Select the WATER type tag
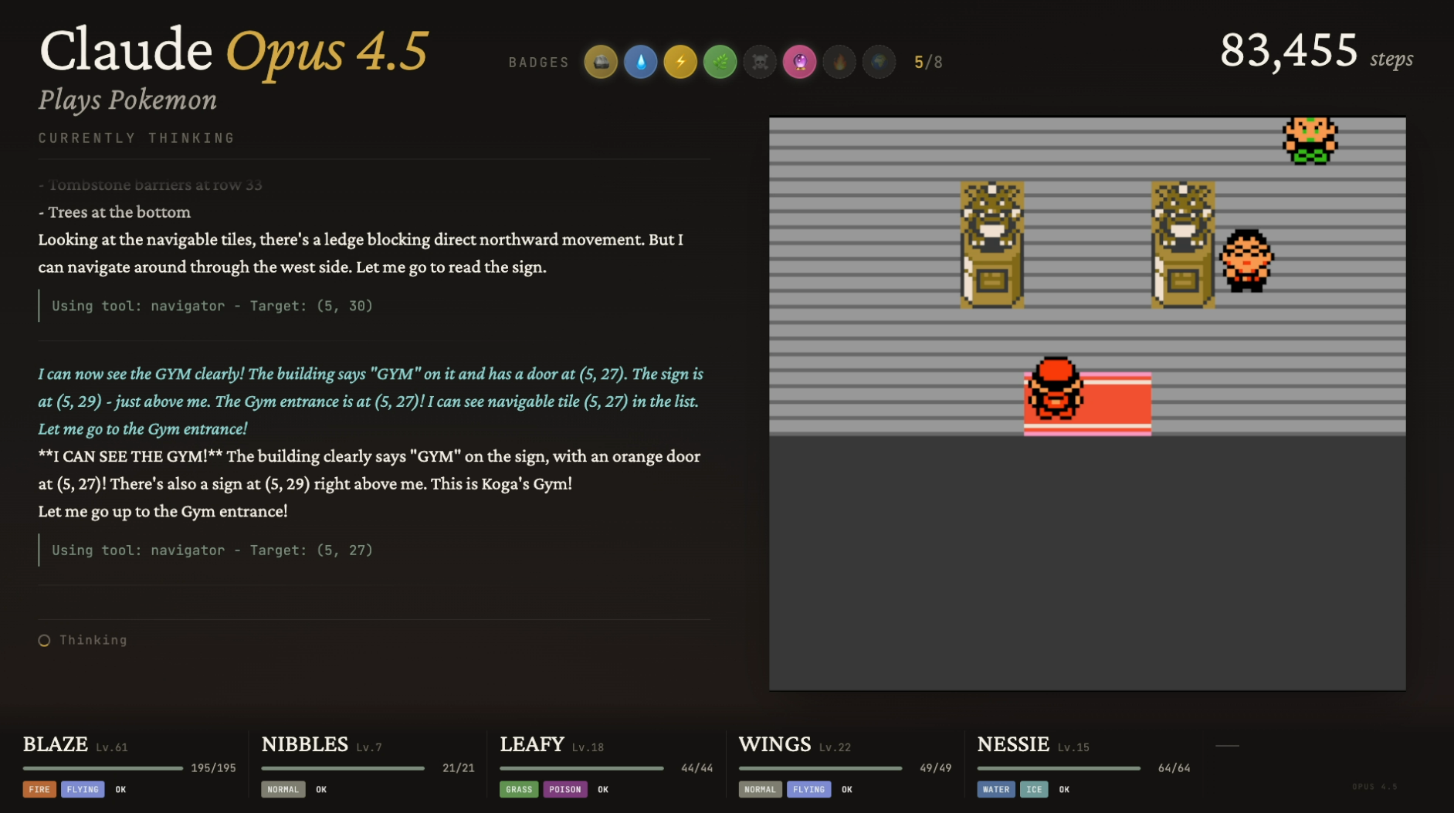The image size is (1454, 813). pyautogui.click(x=996, y=789)
